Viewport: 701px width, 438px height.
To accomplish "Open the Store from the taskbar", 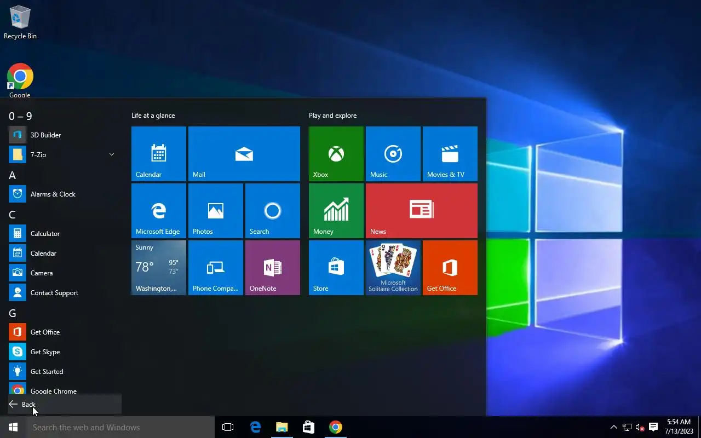I will 309,427.
